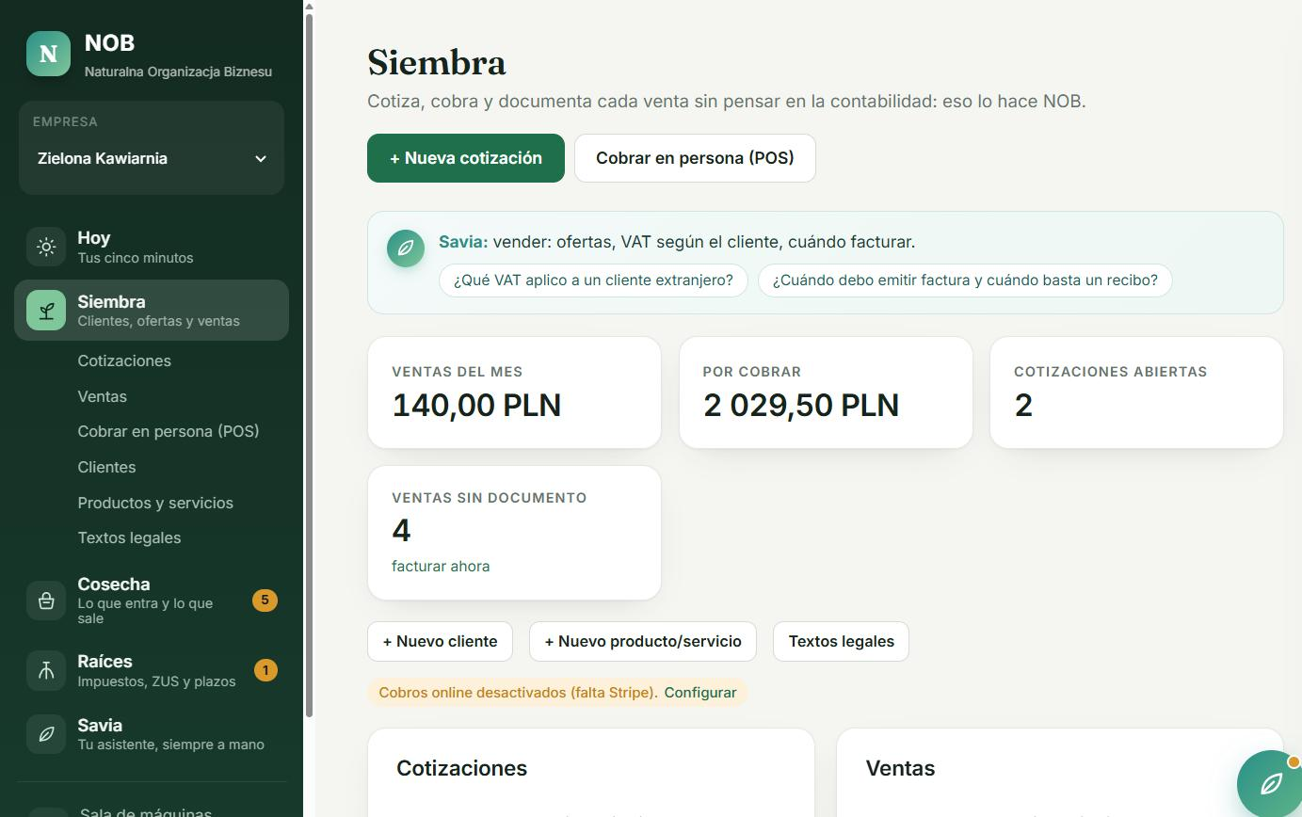Expand the Zielona Kawiarnia company dropdown
1302x817 pixels.
pyautogui.click(x=152, y=158)
